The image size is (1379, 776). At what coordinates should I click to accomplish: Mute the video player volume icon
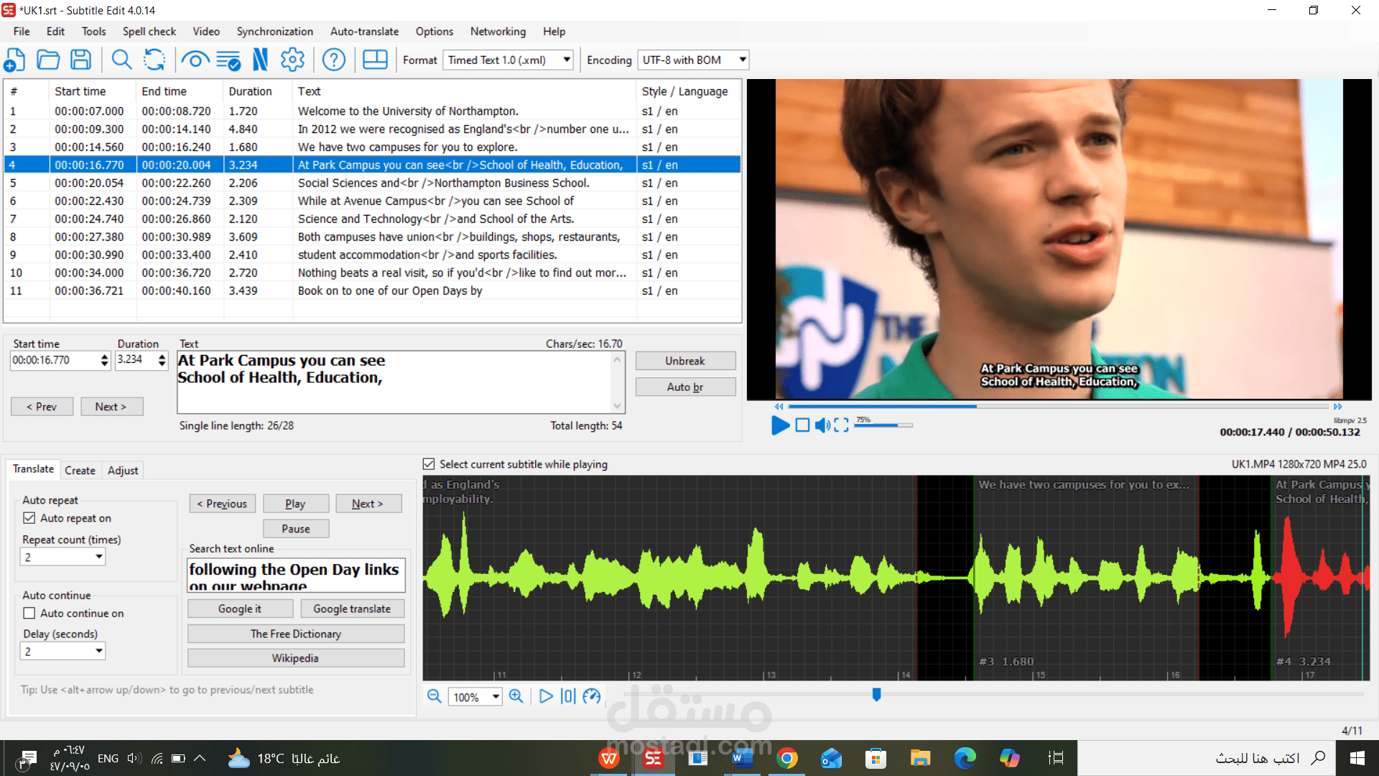[822, 425]
